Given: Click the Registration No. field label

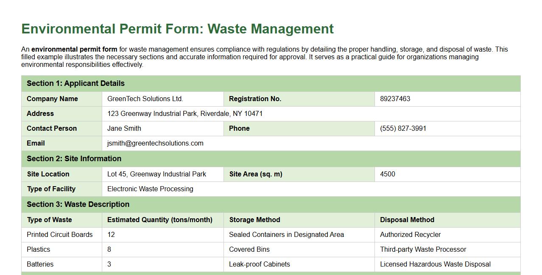Looking at the screenshot, I should click(255, 99).
